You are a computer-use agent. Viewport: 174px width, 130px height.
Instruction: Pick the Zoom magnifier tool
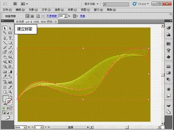[10, 92]
